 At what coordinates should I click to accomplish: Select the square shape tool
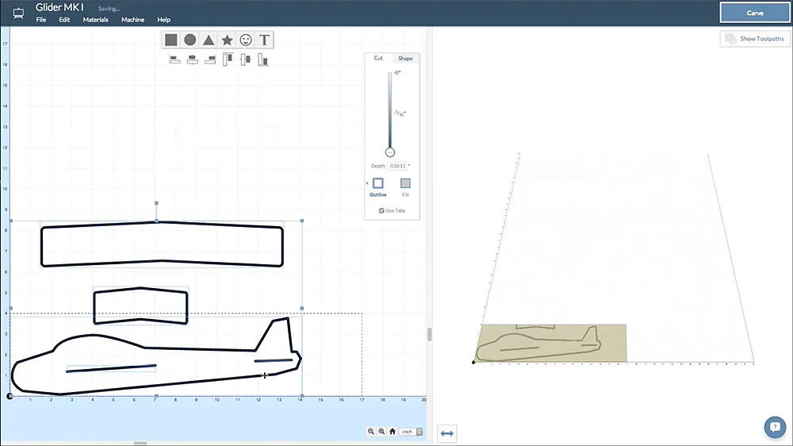point(170,40)
